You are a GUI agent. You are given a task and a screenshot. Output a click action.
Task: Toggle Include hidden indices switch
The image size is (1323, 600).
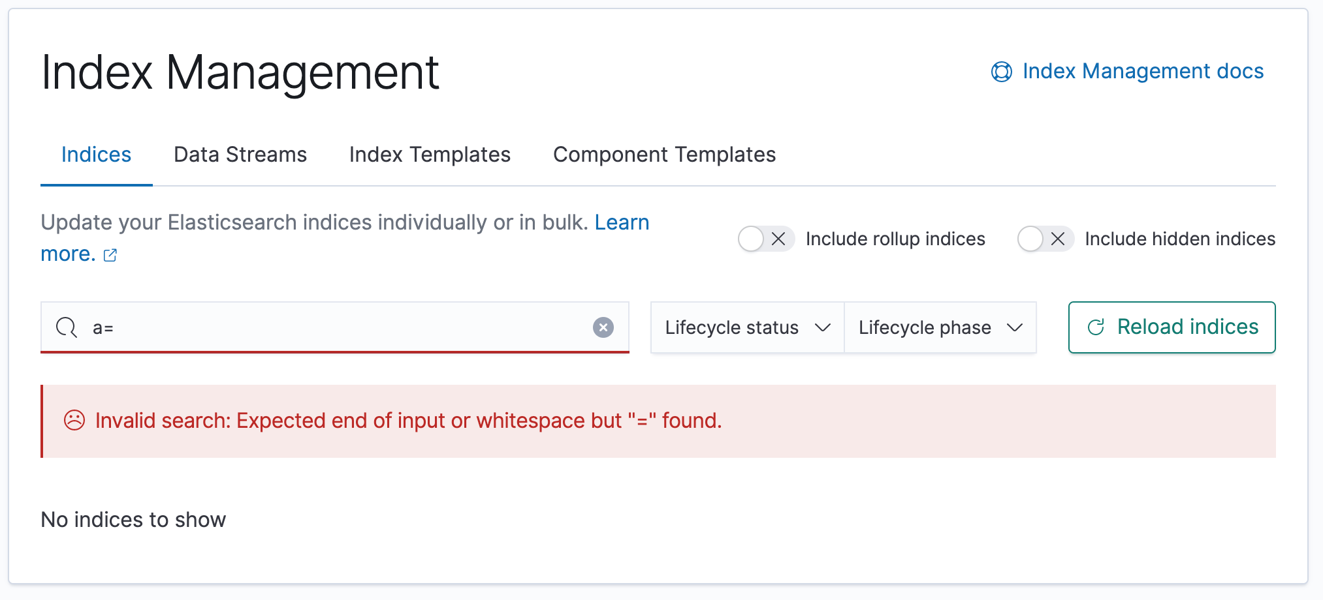point(1045,239)
